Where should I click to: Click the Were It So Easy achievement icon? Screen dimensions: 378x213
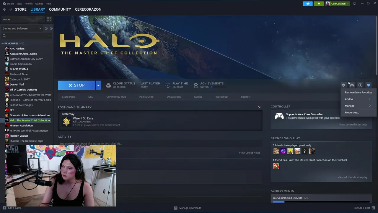pos(66,121)
